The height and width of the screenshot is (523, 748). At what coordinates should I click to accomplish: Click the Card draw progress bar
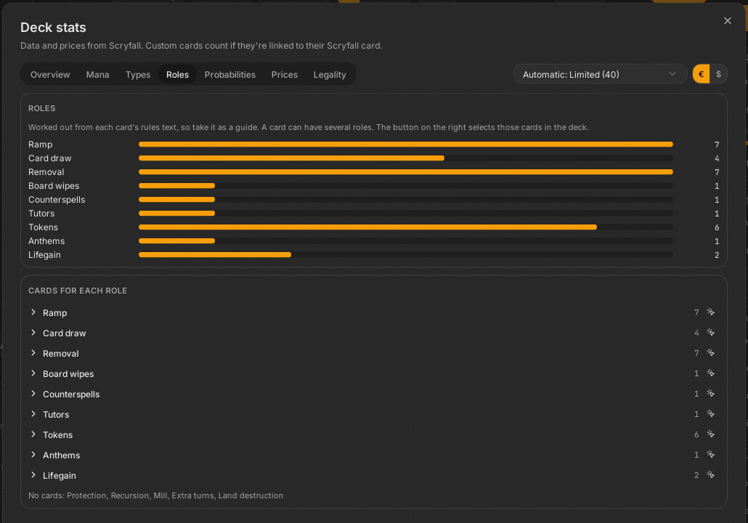coord(405,158)
